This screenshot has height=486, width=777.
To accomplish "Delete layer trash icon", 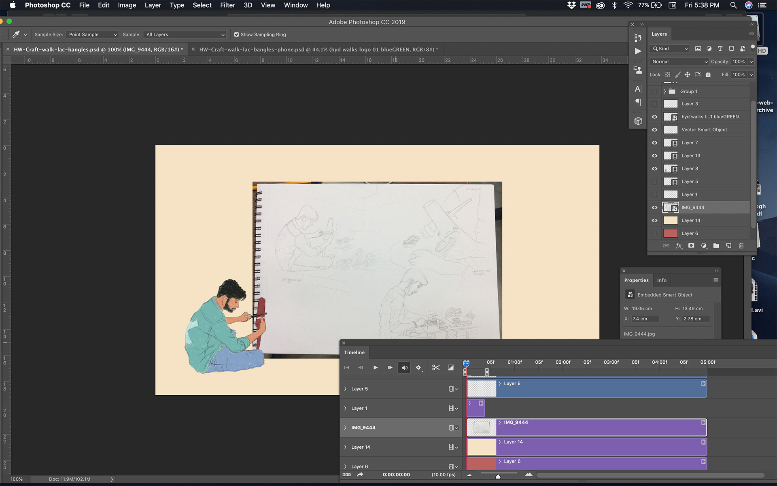I will pyautogui.click(x=741, y=245).
